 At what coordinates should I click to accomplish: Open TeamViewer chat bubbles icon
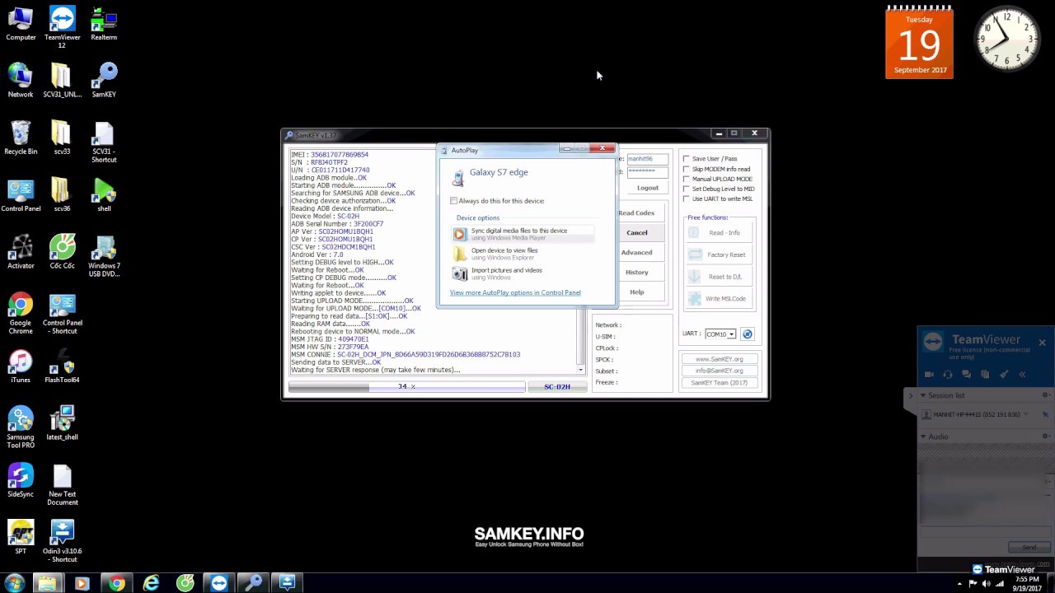[x=966, y=375]
